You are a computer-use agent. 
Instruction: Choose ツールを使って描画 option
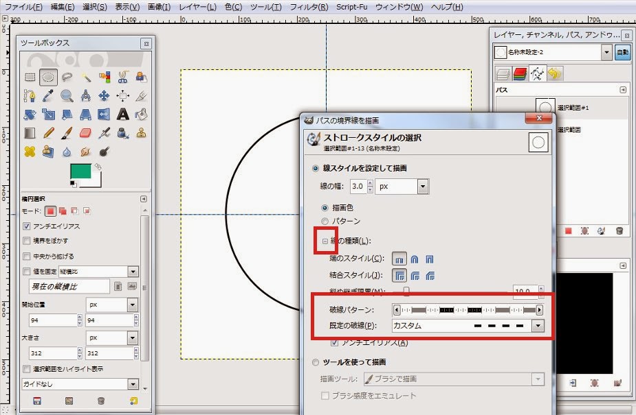click(314, 362)
